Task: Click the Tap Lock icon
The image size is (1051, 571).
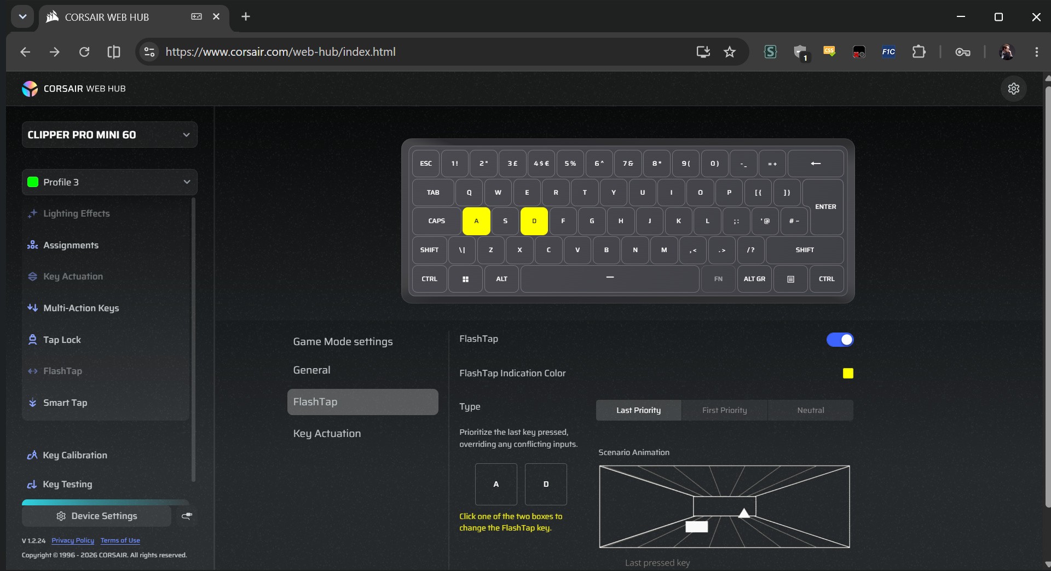Action: (32, 340)
